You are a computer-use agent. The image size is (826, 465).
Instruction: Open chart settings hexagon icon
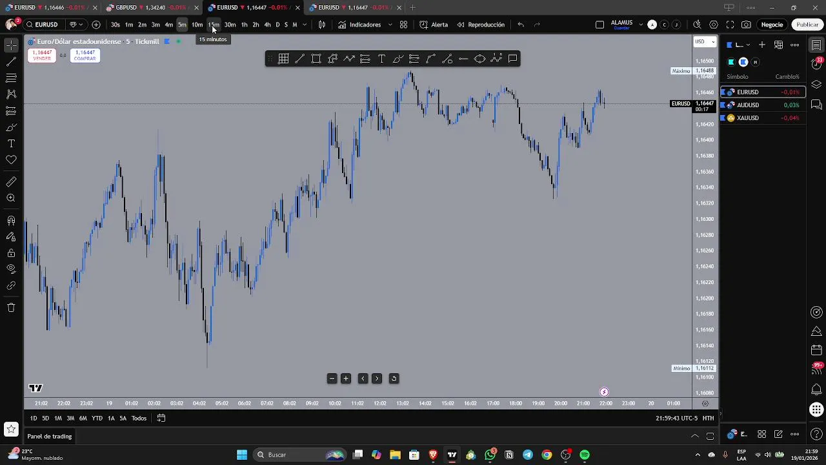(713, 25)
